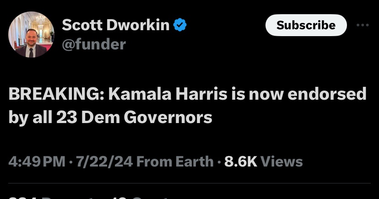This screenshot has width=379, height=199.
Task: Open the three-dot more options menu
Action: [x=363, y=25]
